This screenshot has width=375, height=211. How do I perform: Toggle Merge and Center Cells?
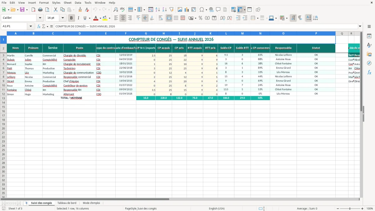[169, 18]
